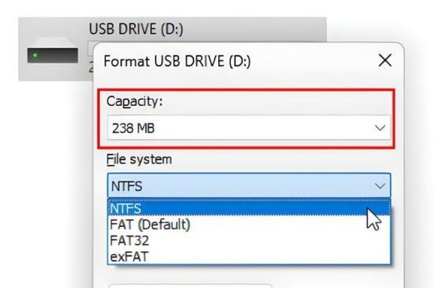Click the Format USB DRIVE (D:) title text
Image resolution: width=443 pixels, height=288 pixels.
pyautogui.click(x=177, y=62)
